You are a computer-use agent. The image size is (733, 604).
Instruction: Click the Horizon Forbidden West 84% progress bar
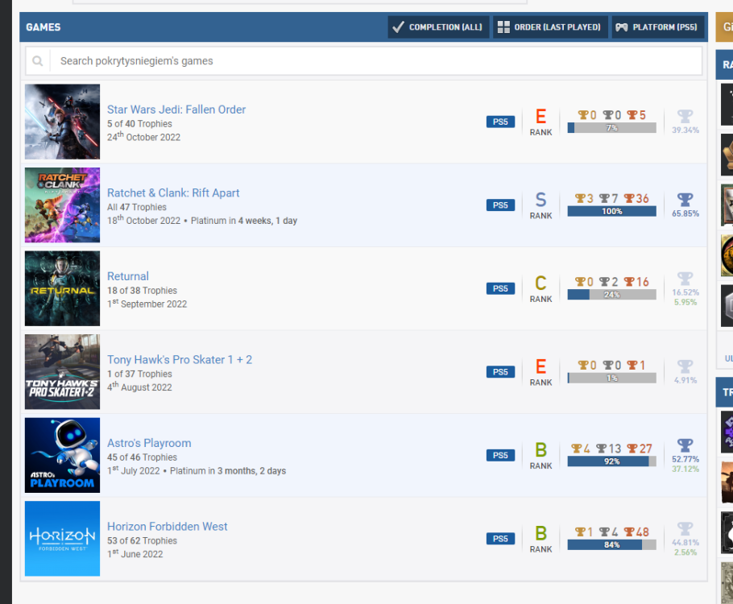[611, 545]
